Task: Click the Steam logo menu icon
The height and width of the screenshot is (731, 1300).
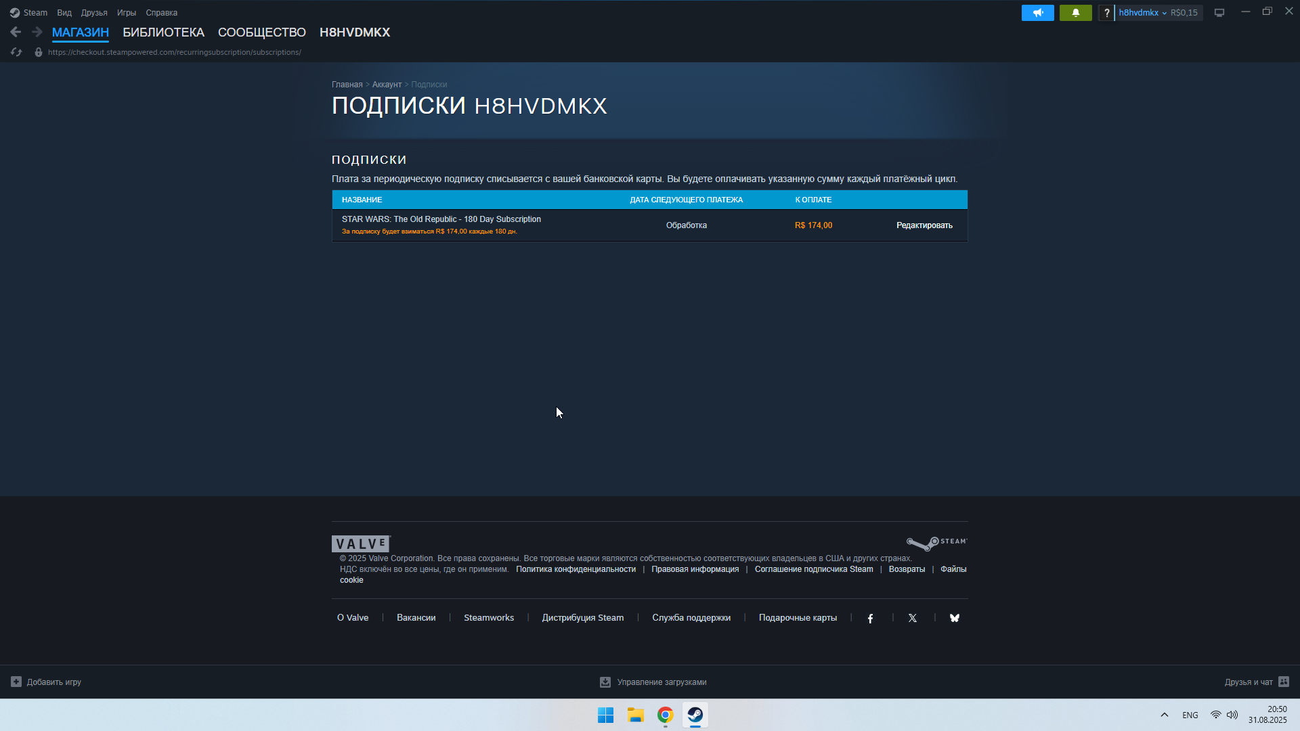Action: (x=15, y=13)
